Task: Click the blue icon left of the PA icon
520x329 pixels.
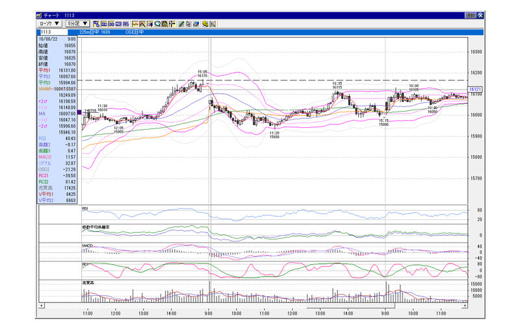Action: click(118, 24)
